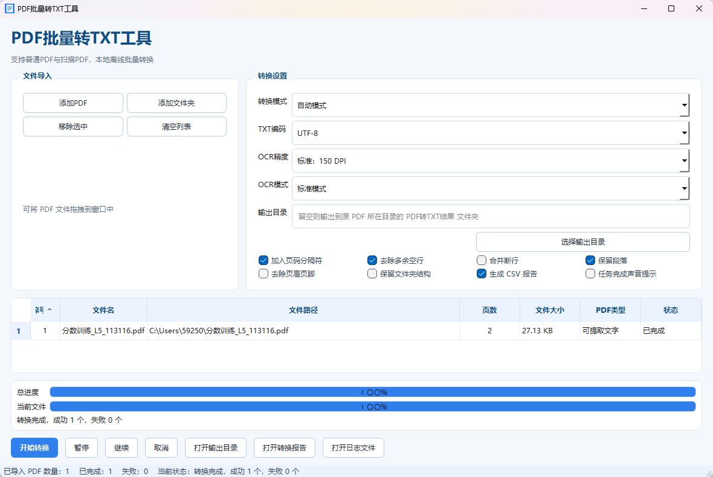Uncheck the 生成 CSV 报告 checkbox
Viewport: 713px width, 477px height.
coord(481,274)
